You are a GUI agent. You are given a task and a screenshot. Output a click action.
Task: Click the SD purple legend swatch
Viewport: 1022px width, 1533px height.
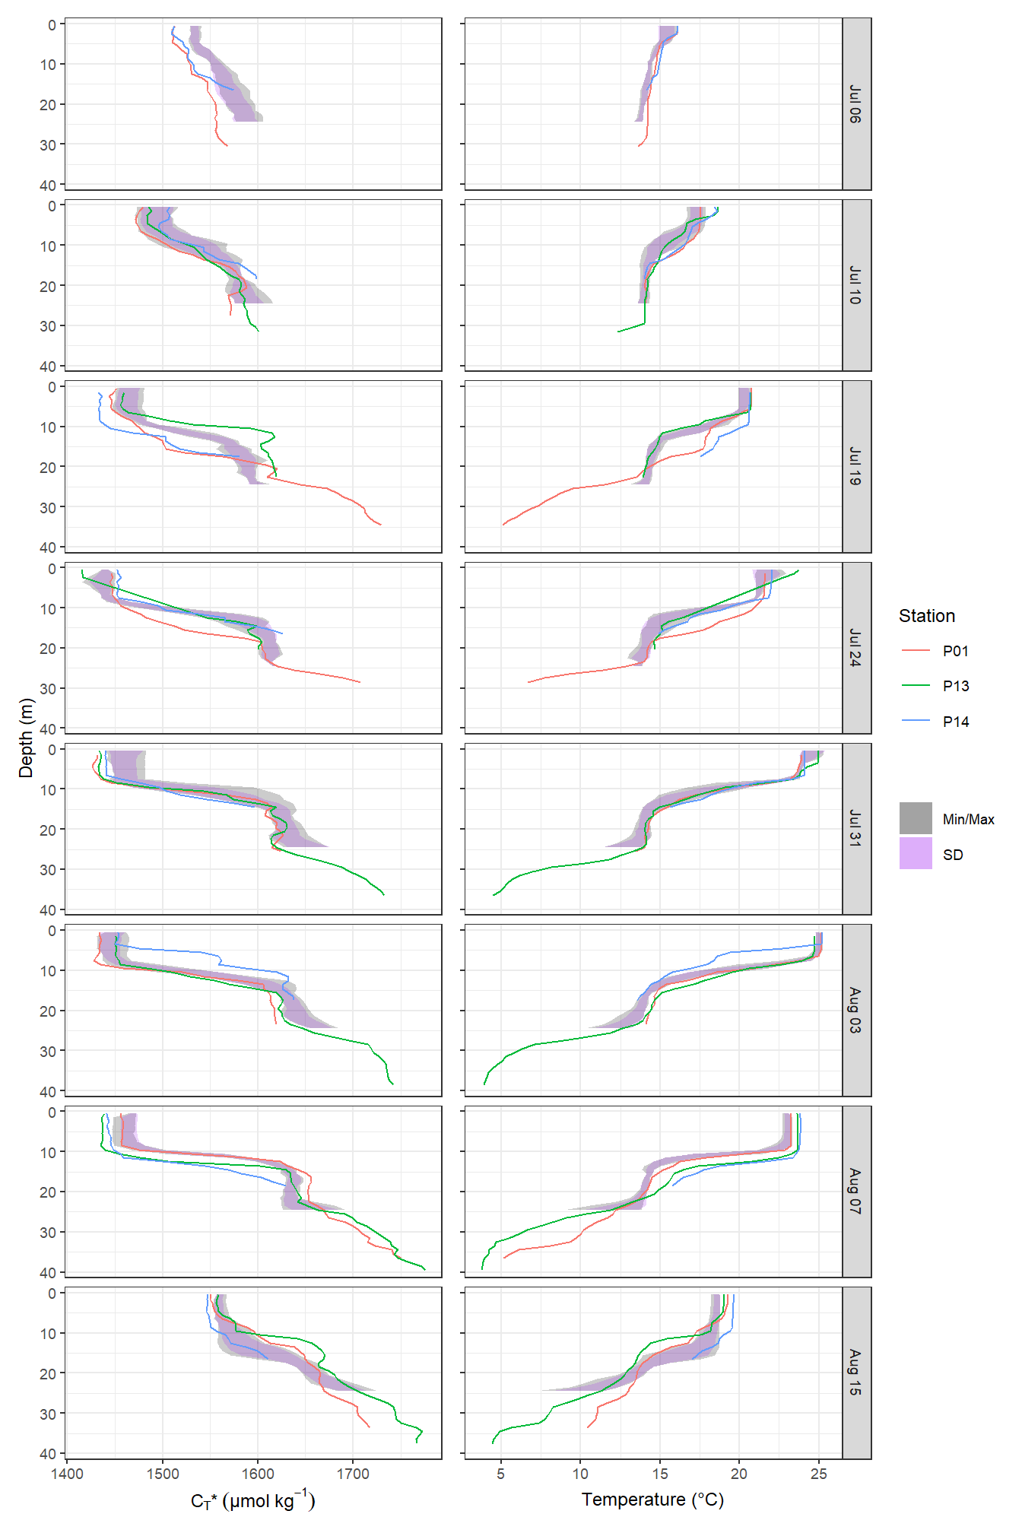tap(916, 854)
